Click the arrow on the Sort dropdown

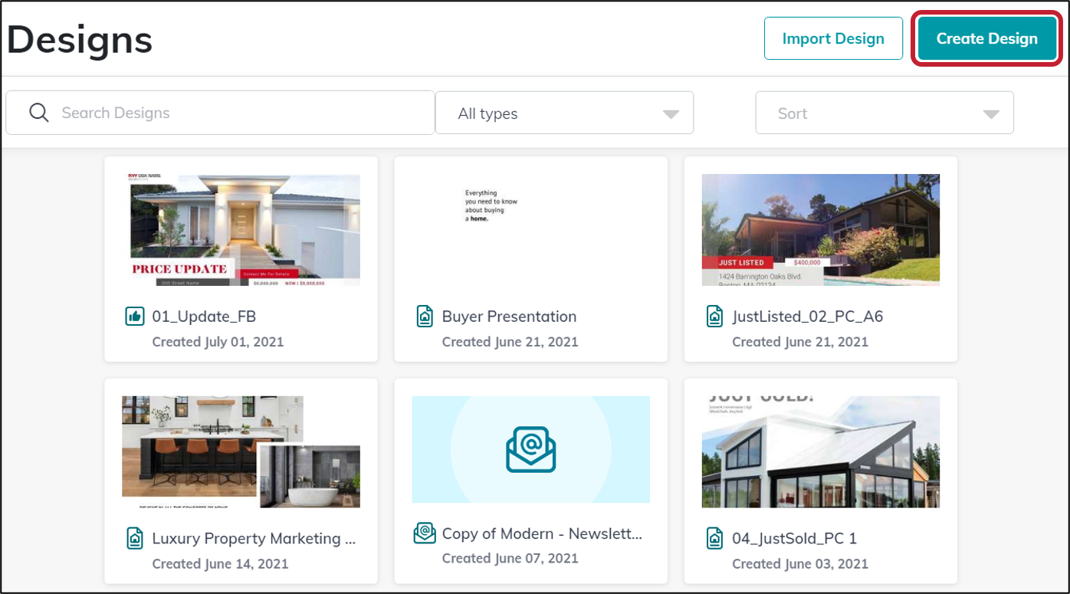pyautogui.click(x=991, y=114)
